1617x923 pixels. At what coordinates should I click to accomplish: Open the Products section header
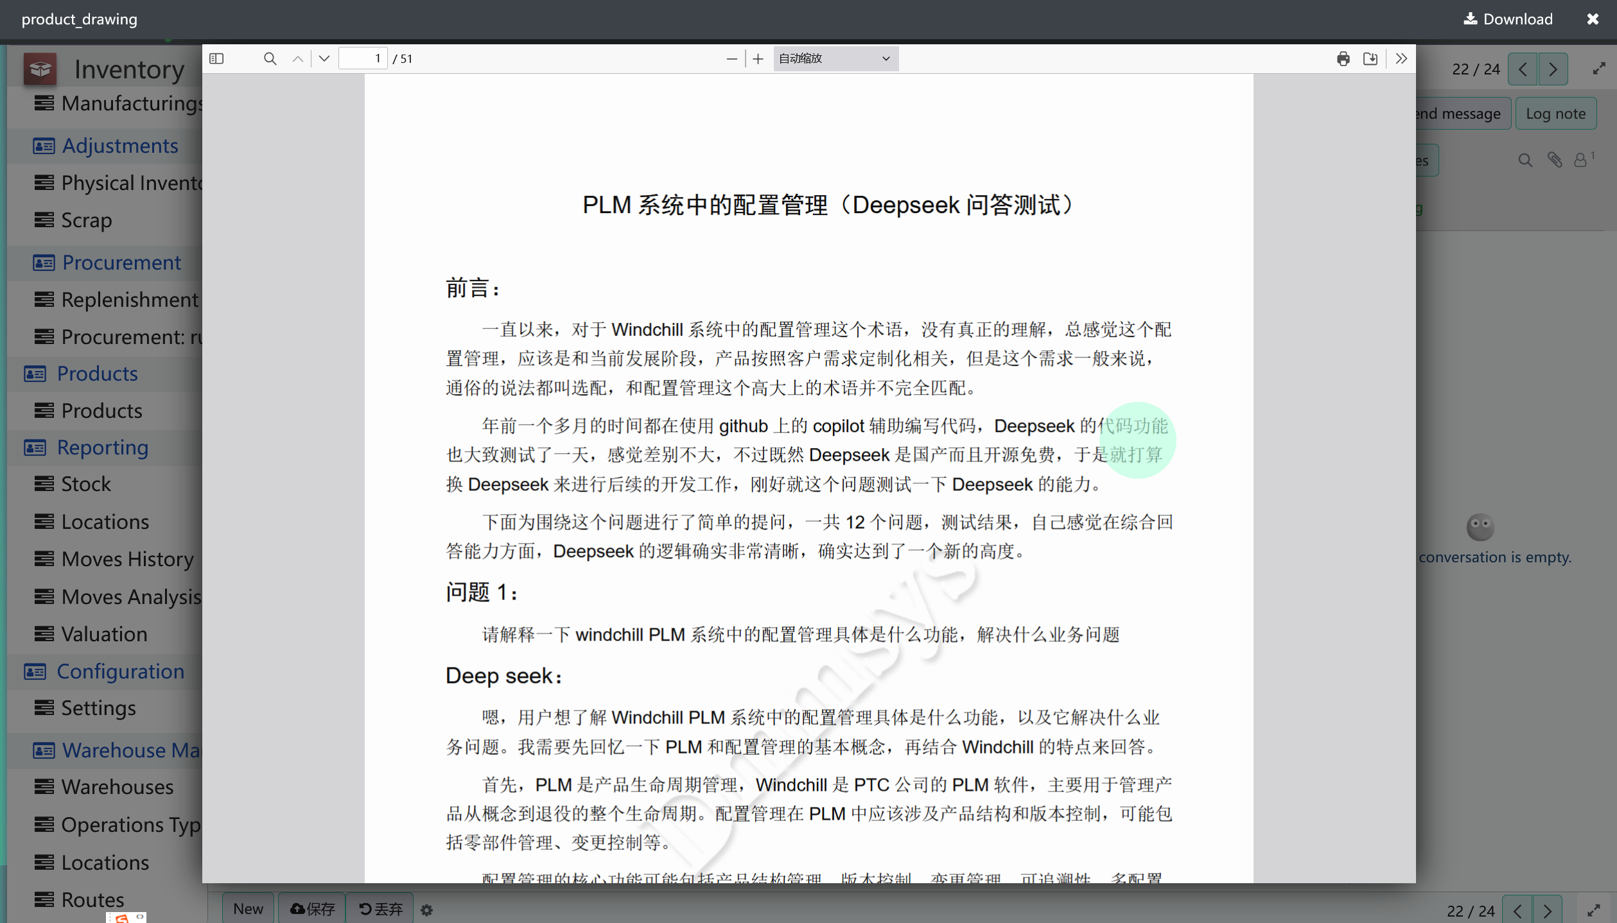coord(97,374)
